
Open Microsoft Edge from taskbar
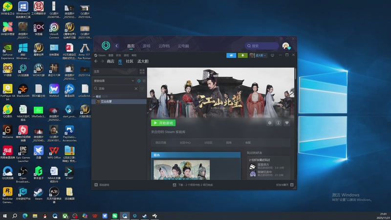coord(25,216)
